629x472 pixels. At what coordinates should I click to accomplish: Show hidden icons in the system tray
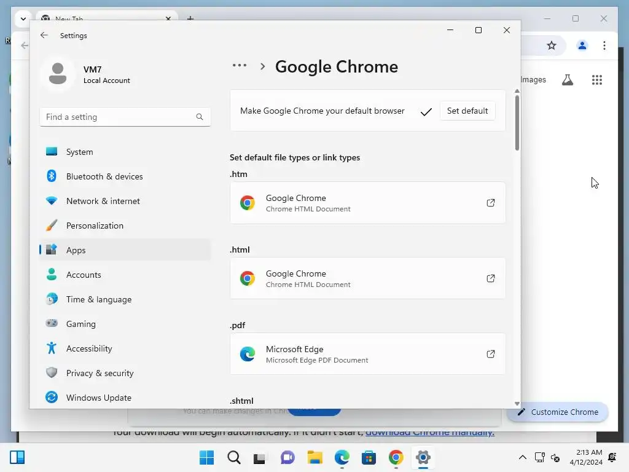[x=522, y=457]
